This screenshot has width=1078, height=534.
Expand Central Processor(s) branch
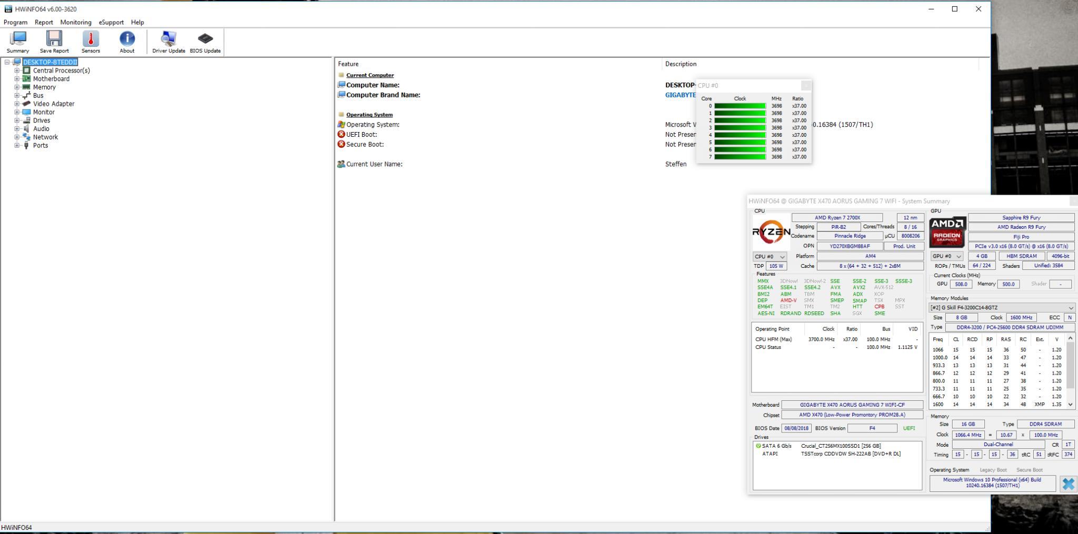click(x=17, y=70)
